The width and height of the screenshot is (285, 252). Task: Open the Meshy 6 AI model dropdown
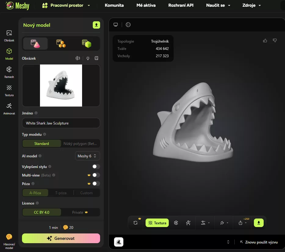(x=87, y=156)
